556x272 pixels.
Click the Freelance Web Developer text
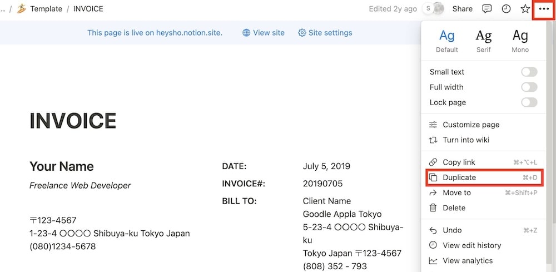tap(80, 185)
